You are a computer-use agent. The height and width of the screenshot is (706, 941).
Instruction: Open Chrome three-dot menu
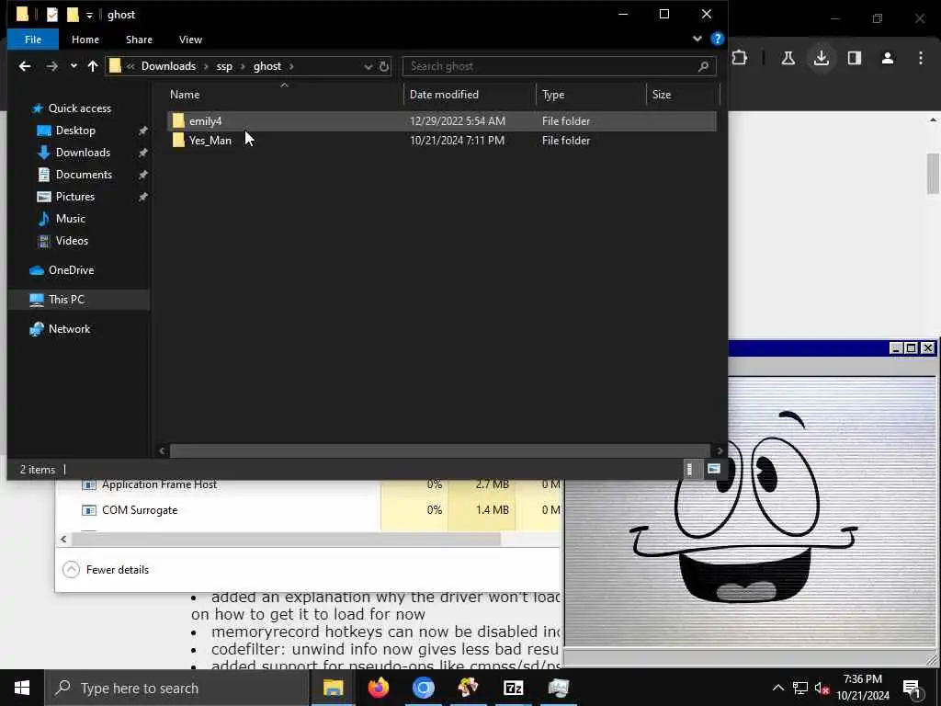click(x=921, y=58)
